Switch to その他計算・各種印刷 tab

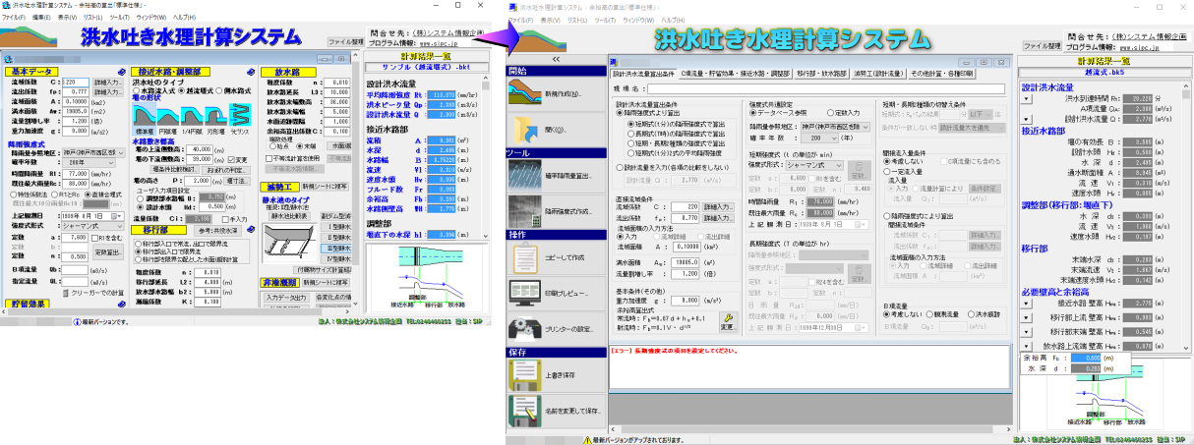pos(943,74)
